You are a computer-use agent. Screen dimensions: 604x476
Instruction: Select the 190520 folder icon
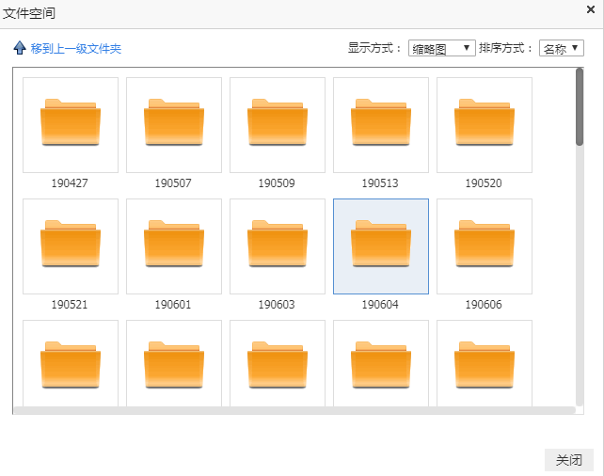coord(485,124)
